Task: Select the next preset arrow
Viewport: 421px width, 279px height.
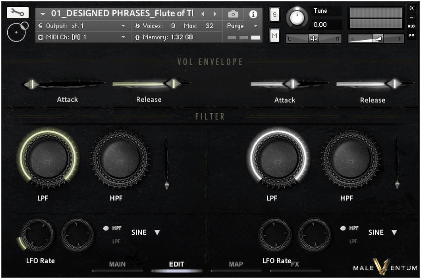Action: click(x=215, y=14)
